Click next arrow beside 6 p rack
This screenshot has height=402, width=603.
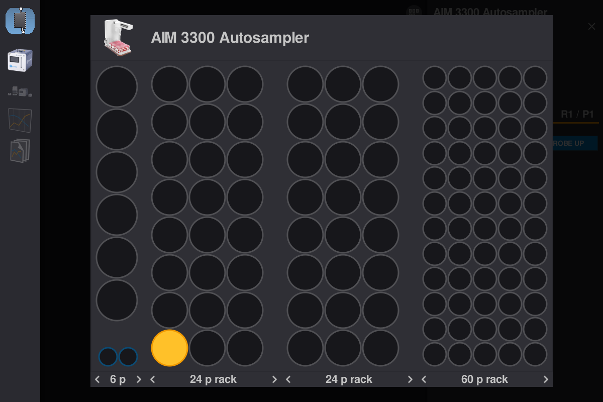coord(139,379)
